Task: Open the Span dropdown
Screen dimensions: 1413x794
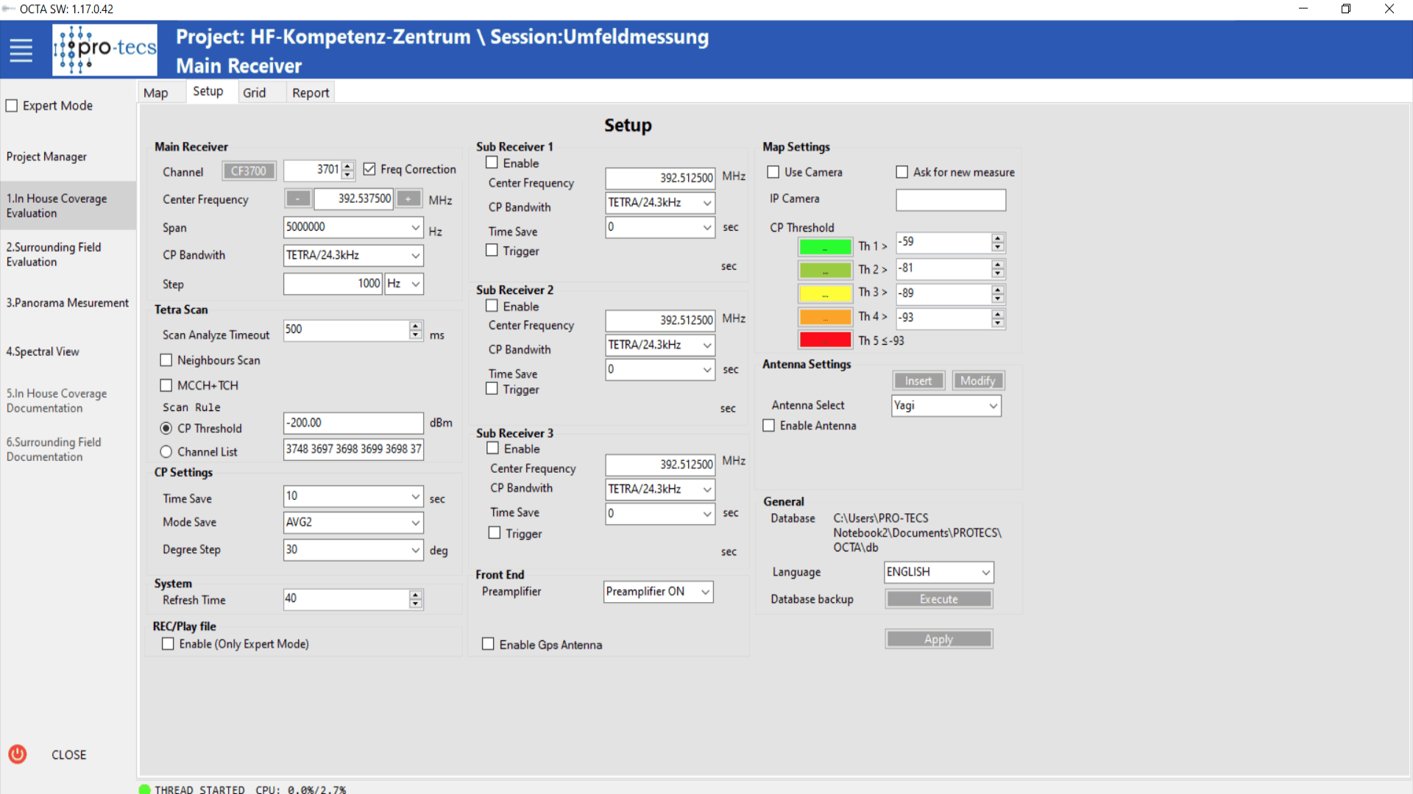Action: point(415,227)
